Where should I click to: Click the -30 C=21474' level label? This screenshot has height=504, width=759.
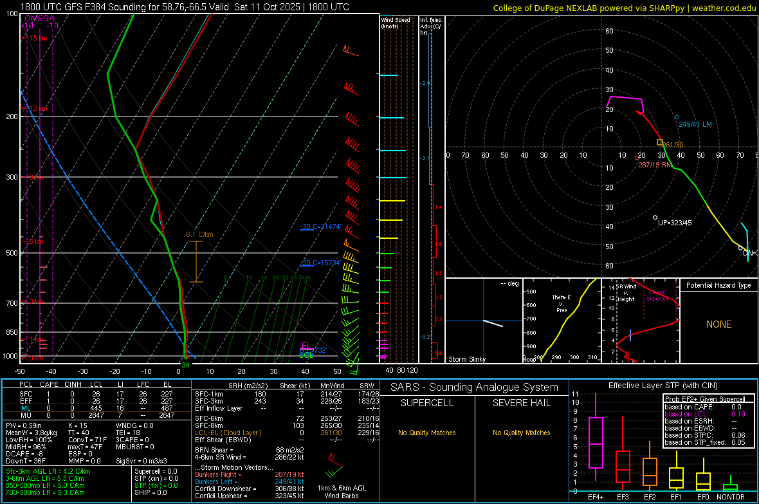[x=320, y=227]
